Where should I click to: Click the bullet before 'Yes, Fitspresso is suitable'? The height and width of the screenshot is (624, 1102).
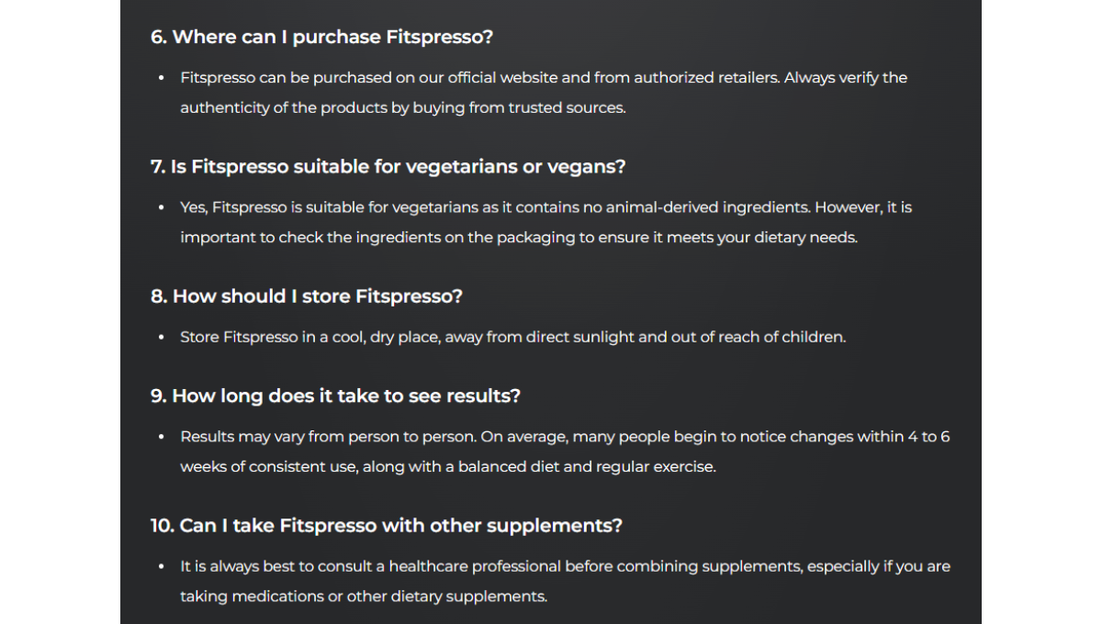(x=161, y=207)
